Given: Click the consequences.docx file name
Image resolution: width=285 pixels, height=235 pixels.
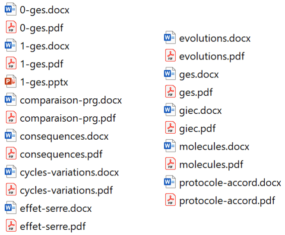Looking at the screenshot, I should point(64,136).
